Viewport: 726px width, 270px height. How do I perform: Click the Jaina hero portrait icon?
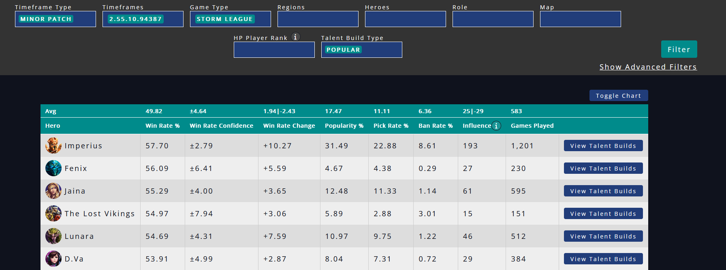(53, 191)
